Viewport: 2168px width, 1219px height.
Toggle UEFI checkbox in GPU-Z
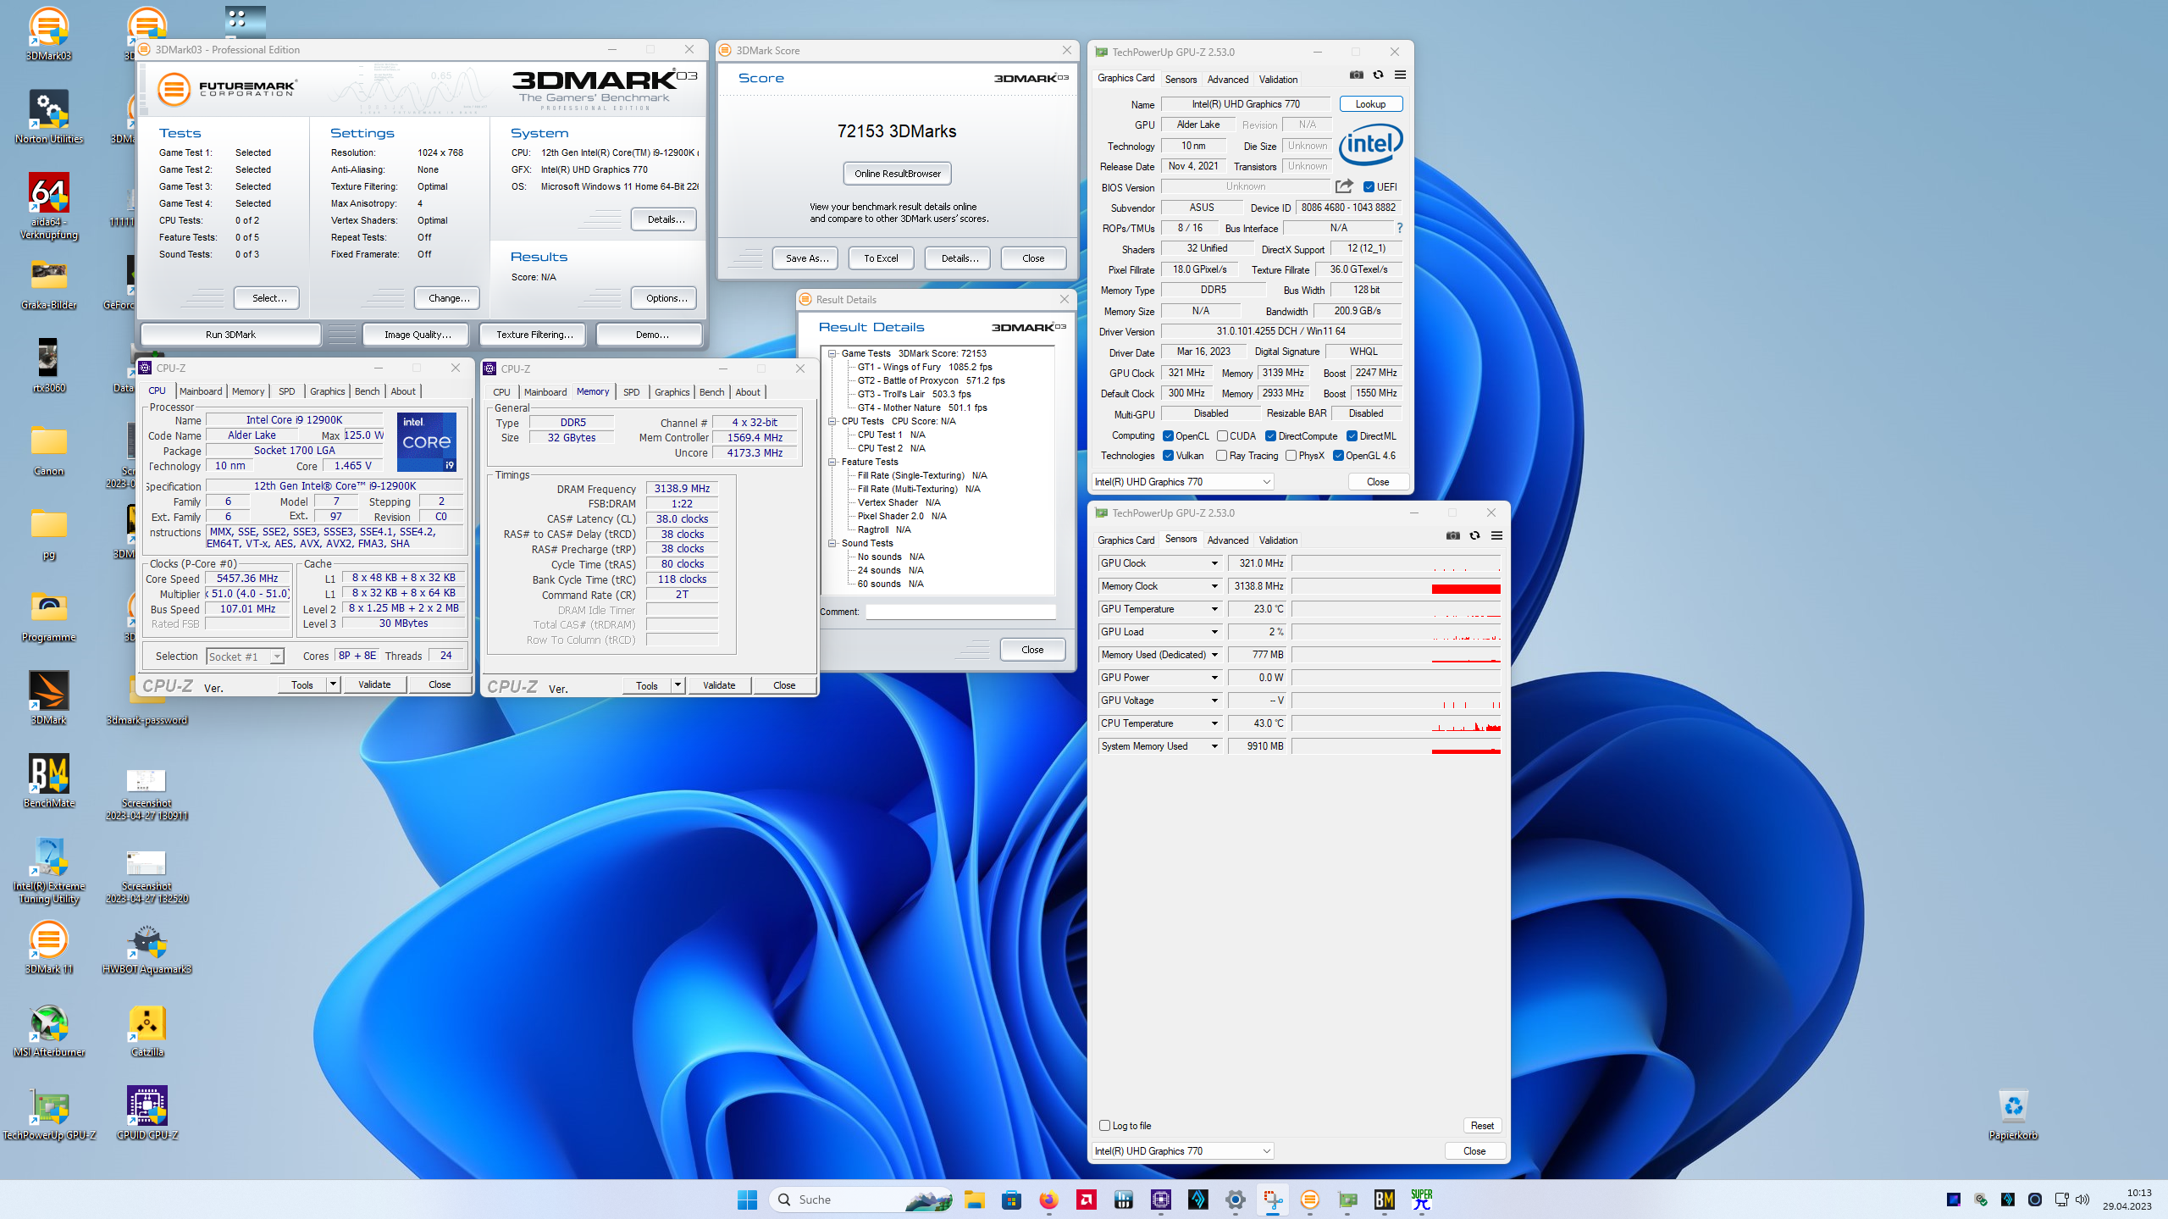click(1369, 187)
